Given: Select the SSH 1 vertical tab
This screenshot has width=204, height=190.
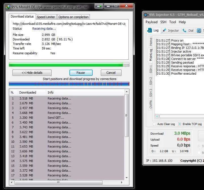Looking at the screenshot, I should [x=151, y=69].
